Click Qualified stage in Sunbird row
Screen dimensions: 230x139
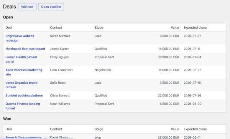point(101,96)
